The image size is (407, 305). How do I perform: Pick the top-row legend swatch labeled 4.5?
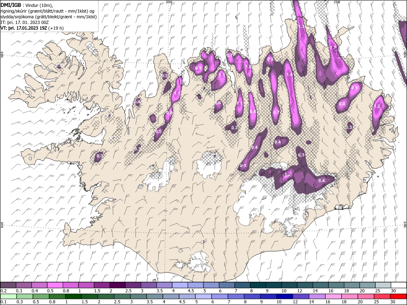195,285
